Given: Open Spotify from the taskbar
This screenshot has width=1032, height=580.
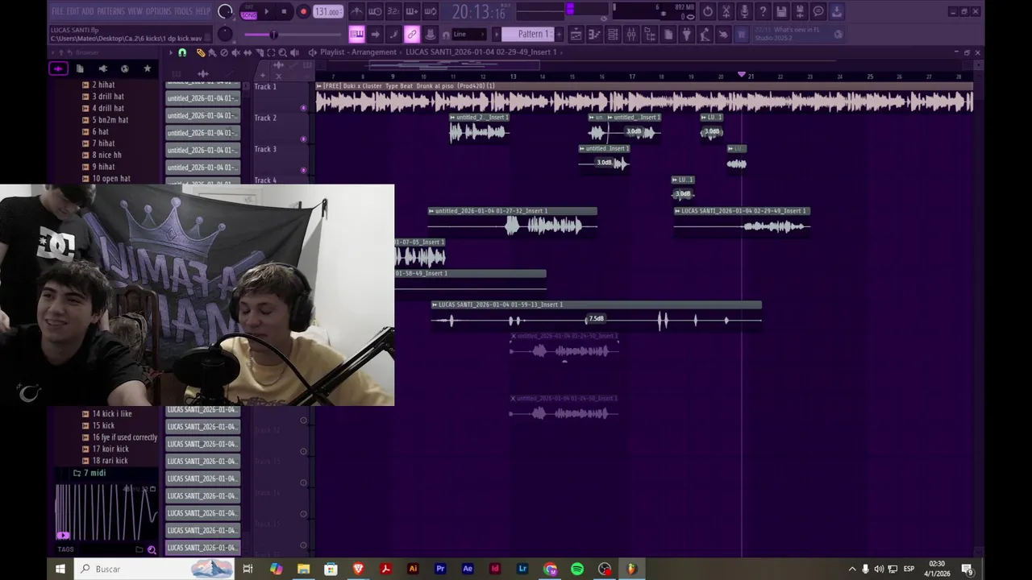Looking at the screenshot, I should click(x=577, y=569).
